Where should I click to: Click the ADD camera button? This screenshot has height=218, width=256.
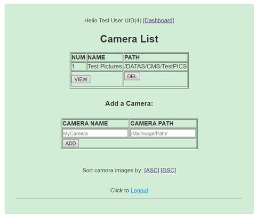pos(70,143)
